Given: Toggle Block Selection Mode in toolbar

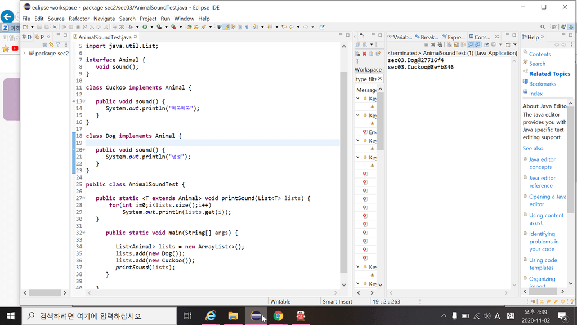Looking at the screenshot, I should pos(240,27).
